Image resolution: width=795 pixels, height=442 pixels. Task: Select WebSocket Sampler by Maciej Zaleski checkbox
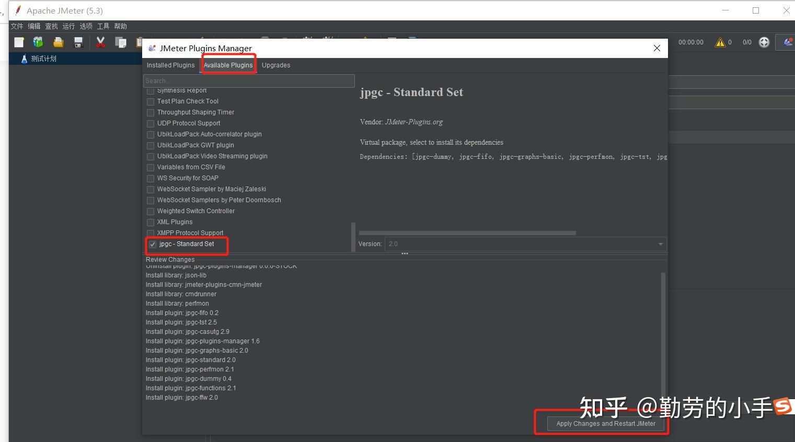pyautogui.click(x=151, y=189)
